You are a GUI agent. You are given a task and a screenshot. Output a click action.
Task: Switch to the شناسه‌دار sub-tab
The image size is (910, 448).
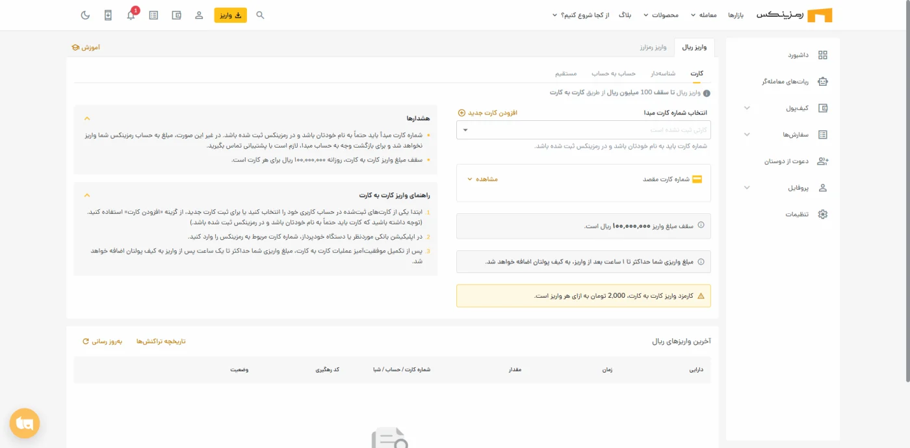coord(664,73)
